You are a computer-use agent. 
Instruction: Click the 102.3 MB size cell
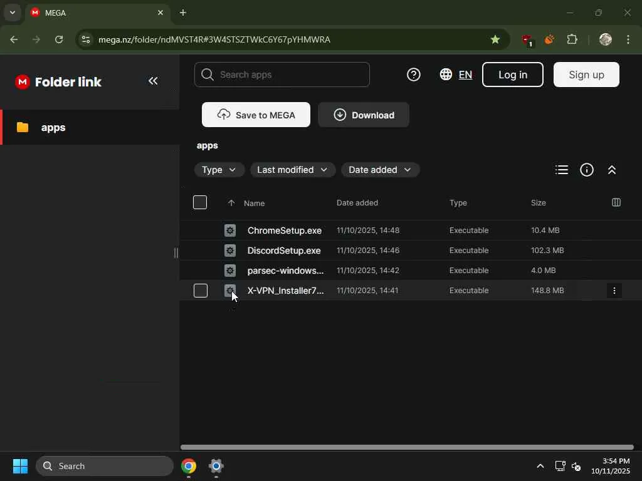547,251
